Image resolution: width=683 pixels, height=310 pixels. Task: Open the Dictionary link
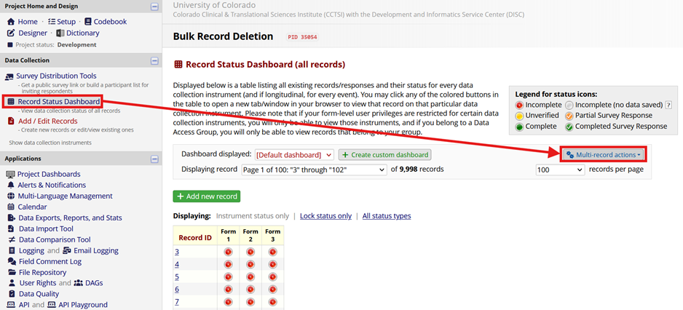coord(83,33)
